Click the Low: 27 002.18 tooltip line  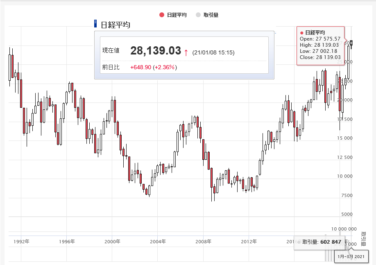(318, 51)
